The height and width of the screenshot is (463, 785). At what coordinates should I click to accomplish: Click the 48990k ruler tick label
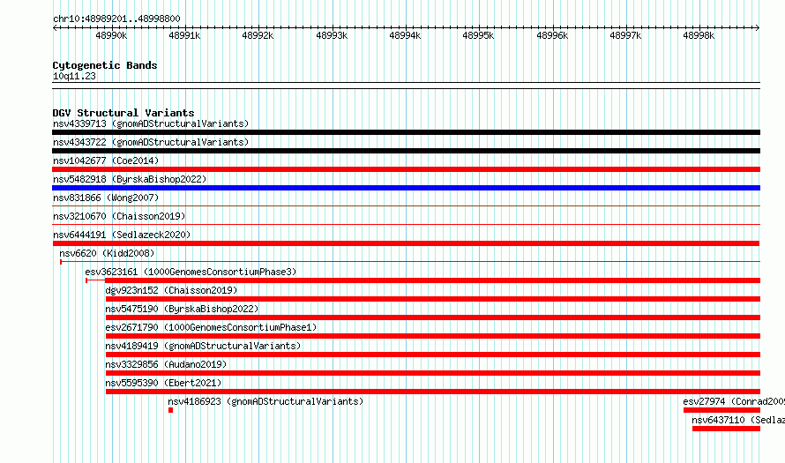pyautogui.click(x=111, y=35)
